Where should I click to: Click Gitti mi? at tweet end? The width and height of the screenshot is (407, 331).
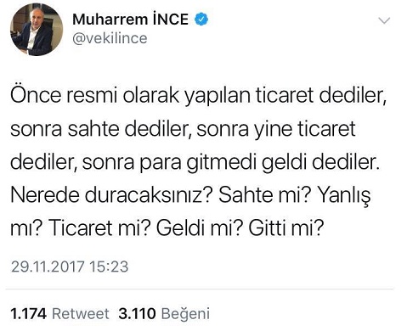tap(285, 228)
